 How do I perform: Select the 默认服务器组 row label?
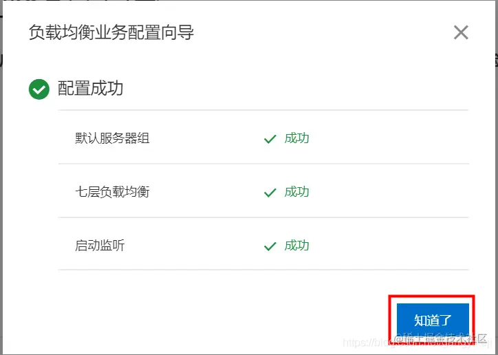[x=112, y=138]
